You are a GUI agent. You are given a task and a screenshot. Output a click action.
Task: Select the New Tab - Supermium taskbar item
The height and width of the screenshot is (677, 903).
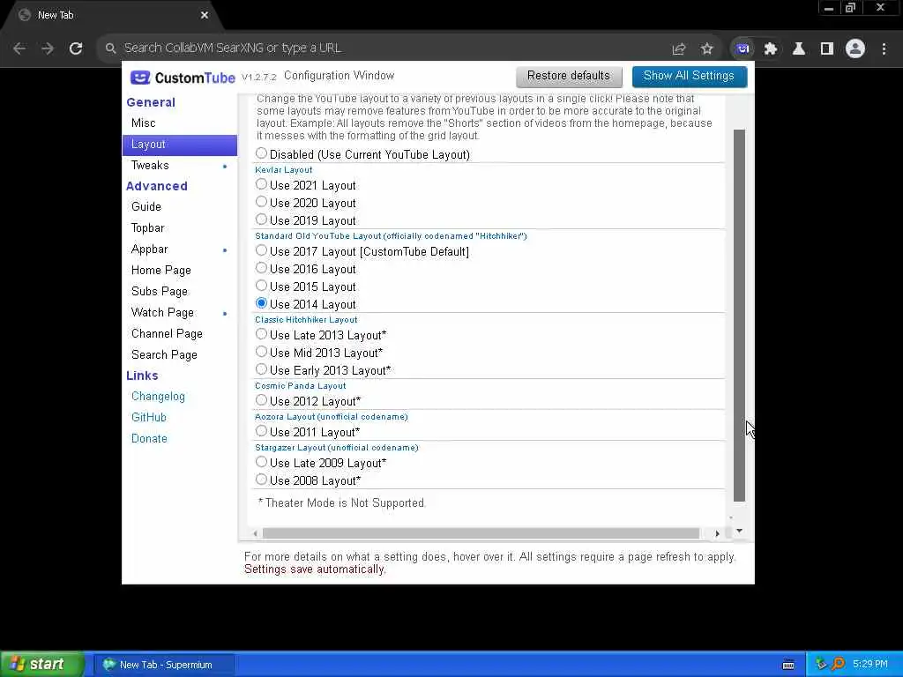point(164,665)
